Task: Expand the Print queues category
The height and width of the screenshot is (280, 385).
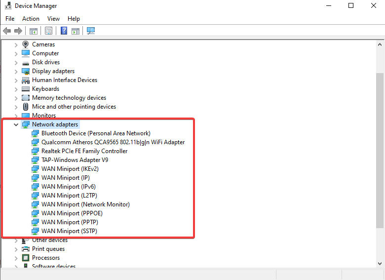Action: click(x=16, y=249)
